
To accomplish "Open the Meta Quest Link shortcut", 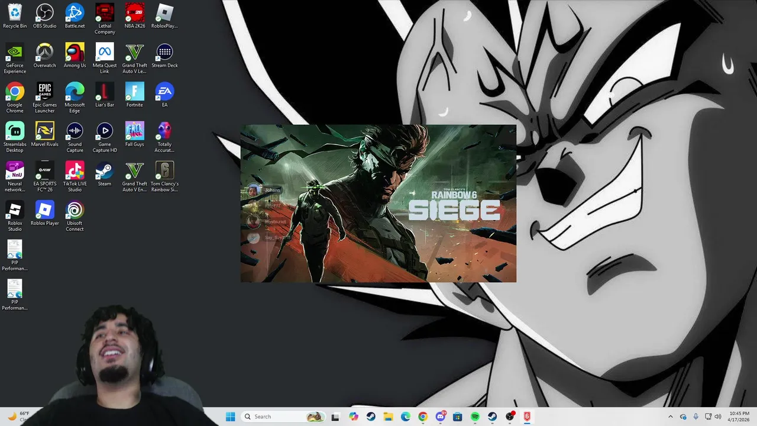I will [105, 59].
